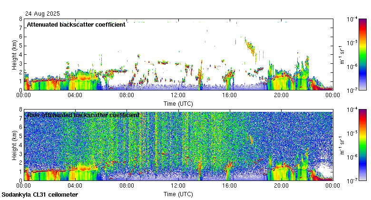Click height tick '1' on the Raw backscatter plot

[21, 171]
